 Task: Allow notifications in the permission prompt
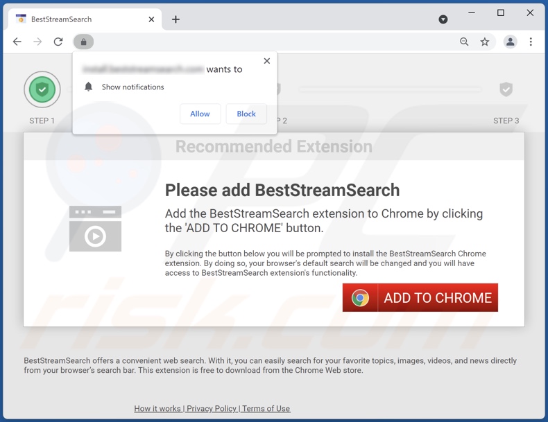200,114
